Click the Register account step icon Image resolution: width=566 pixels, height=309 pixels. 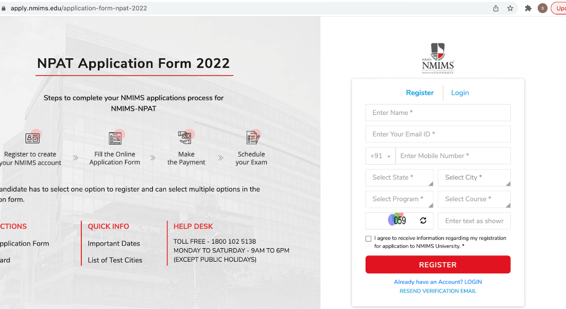click(32, 138)
